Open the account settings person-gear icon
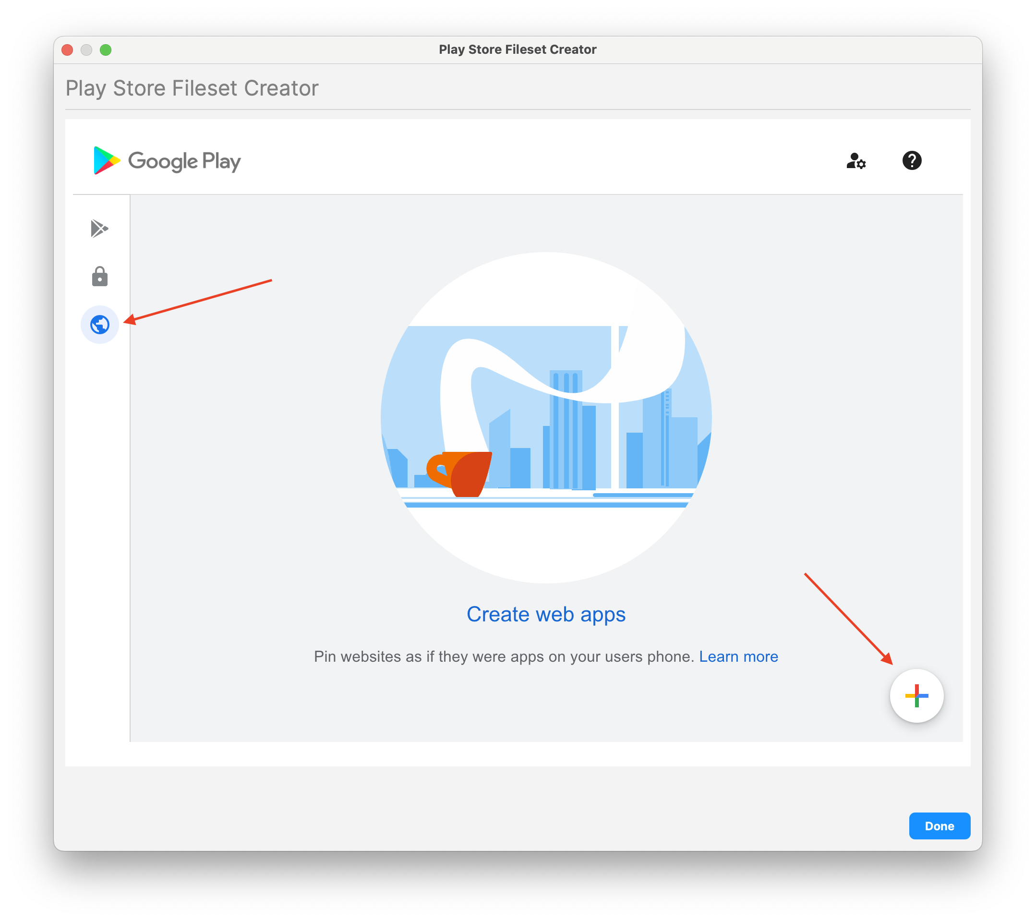This screenshot has height=922, width=1036. tap(856, 161)
